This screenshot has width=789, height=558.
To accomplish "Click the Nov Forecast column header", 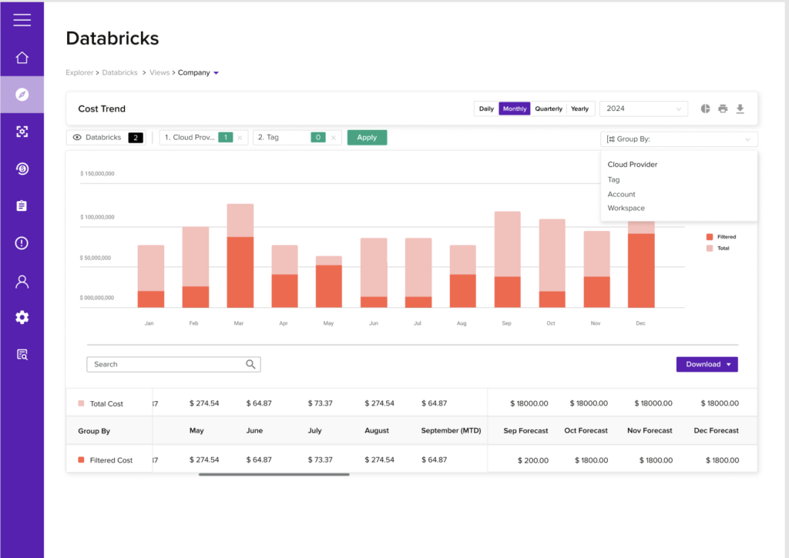I will point(650,431).
